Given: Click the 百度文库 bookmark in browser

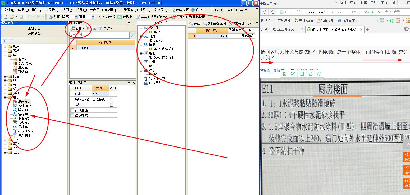Looking at the screenshot, I should tap(346, 21).
